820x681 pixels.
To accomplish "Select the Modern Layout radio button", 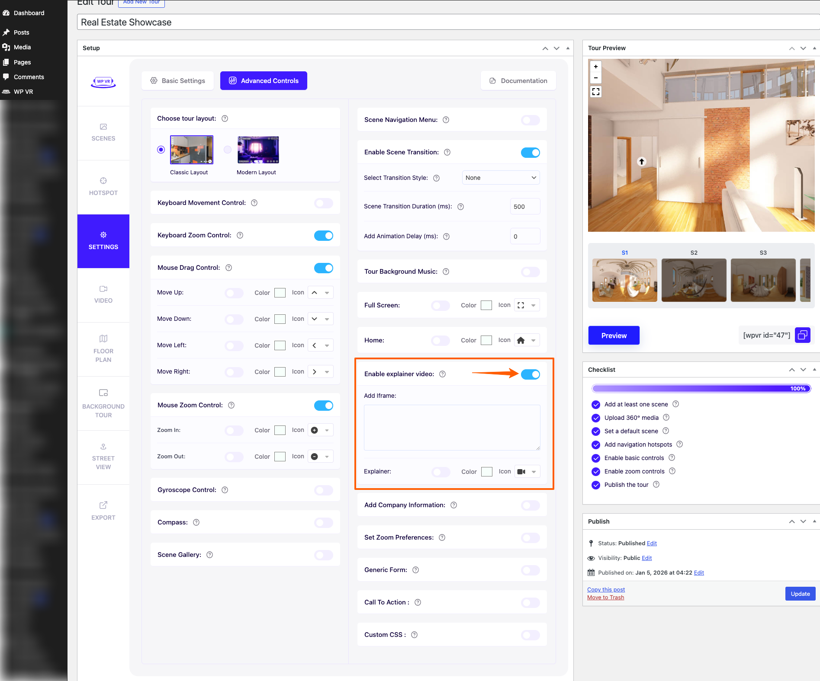I will [x=228, y=150].
